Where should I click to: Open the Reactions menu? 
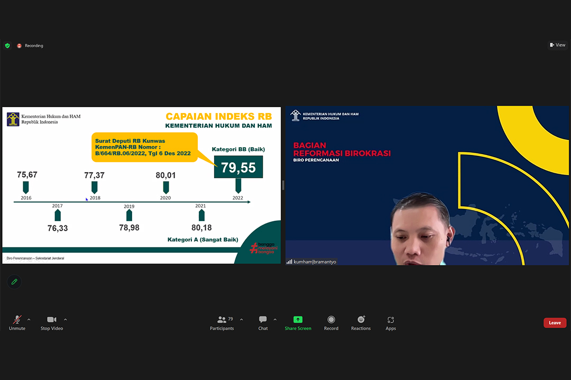[361, 322]
